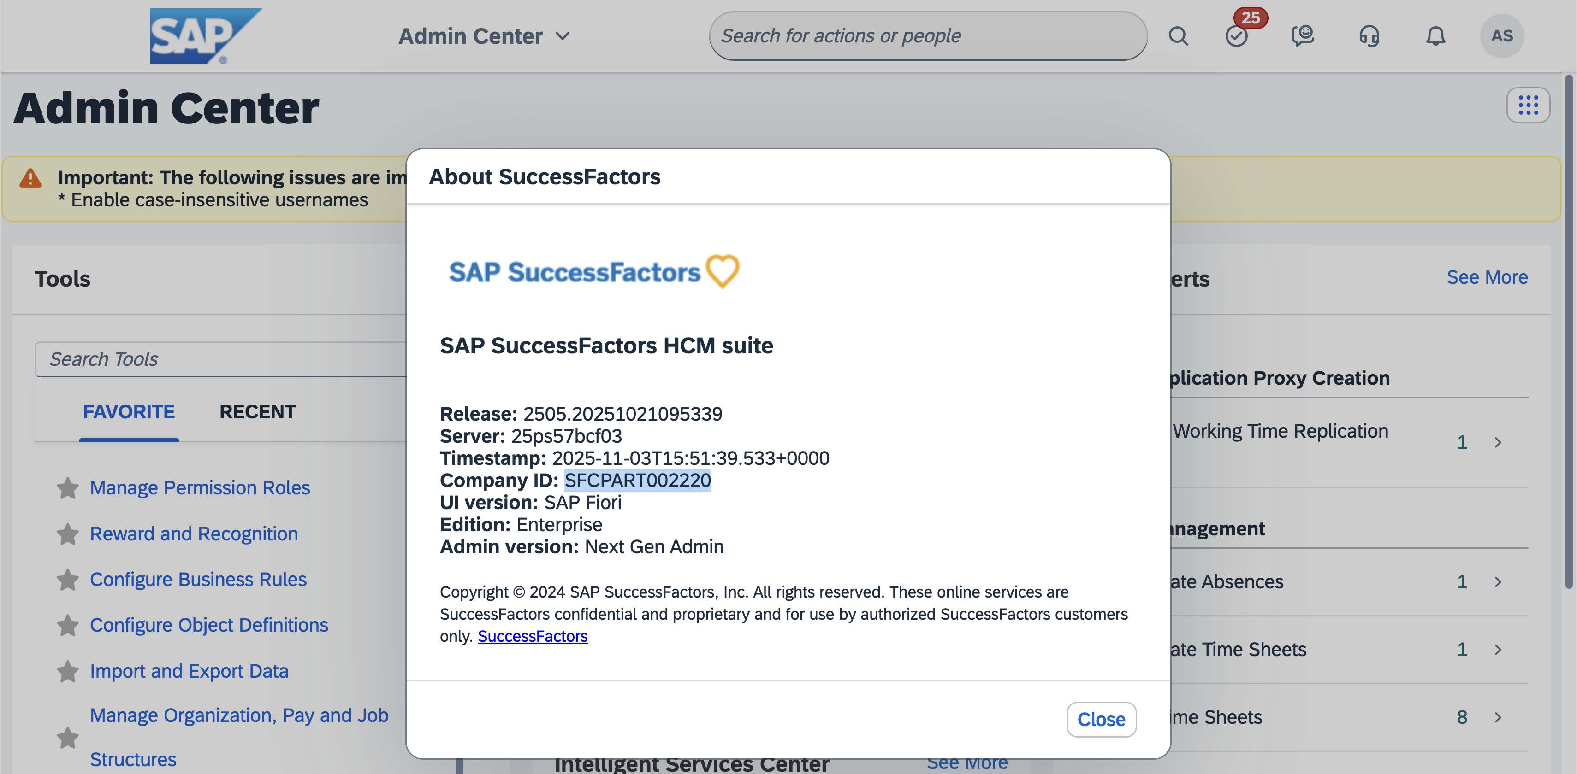Open the to-do checkmark icon with badge 25

(x=1237, y=36)
